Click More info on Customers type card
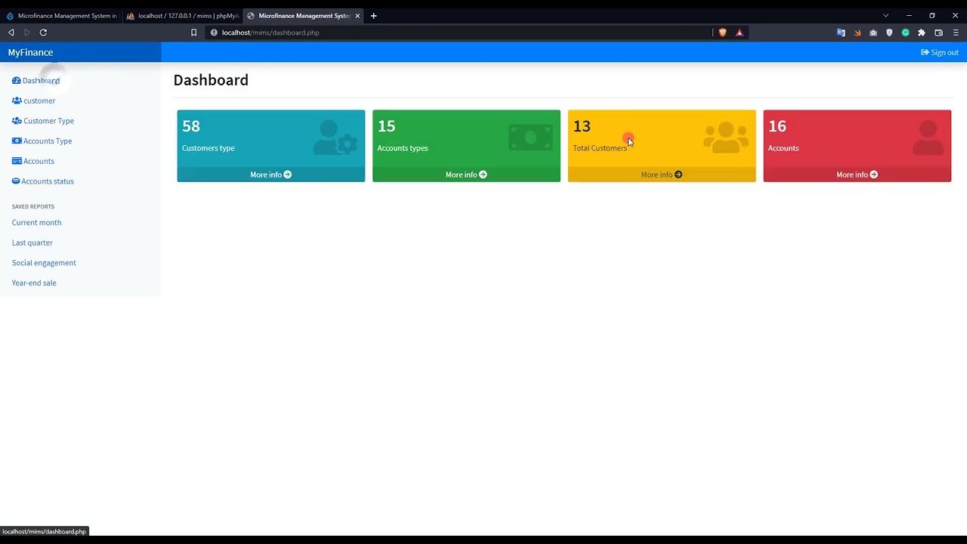Viewport: 967px width, 544px height. click(x=270, y=175)
